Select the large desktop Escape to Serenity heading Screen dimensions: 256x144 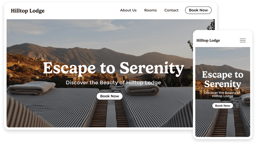click(x=114, y=68)
